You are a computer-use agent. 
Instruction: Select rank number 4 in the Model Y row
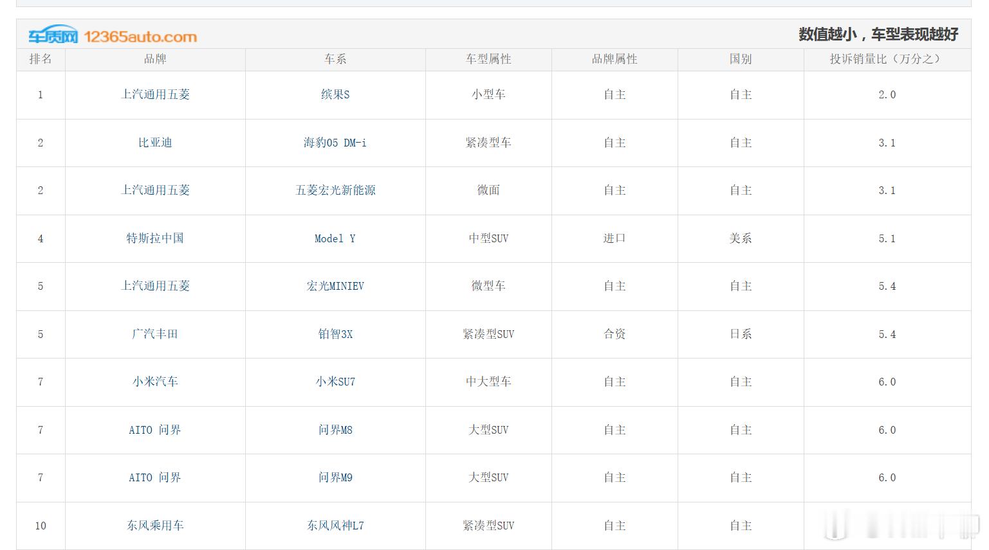pos(41,238)
